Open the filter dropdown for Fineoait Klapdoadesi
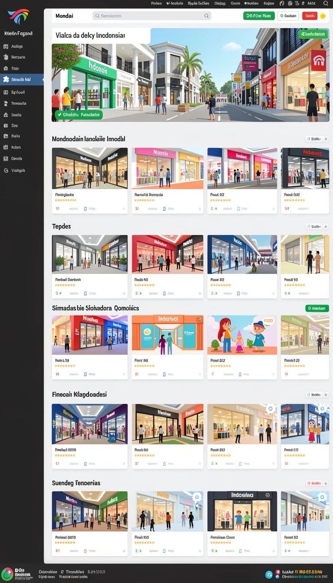Screen dimensions: 333x583 [x=317, y=395]
